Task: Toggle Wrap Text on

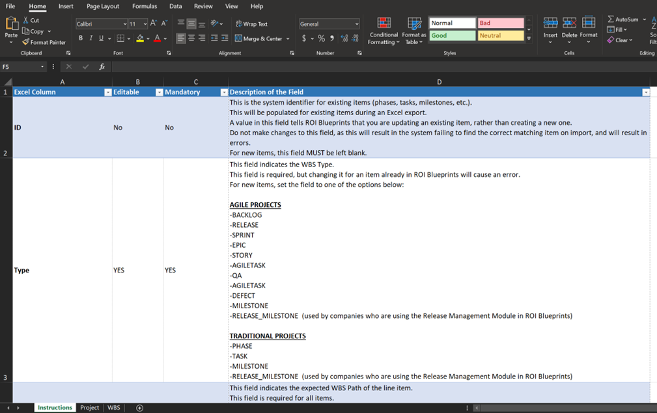Action: coord(251,24)
